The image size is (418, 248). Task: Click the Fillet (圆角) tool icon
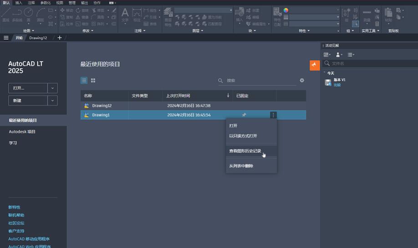click(94, 17)
